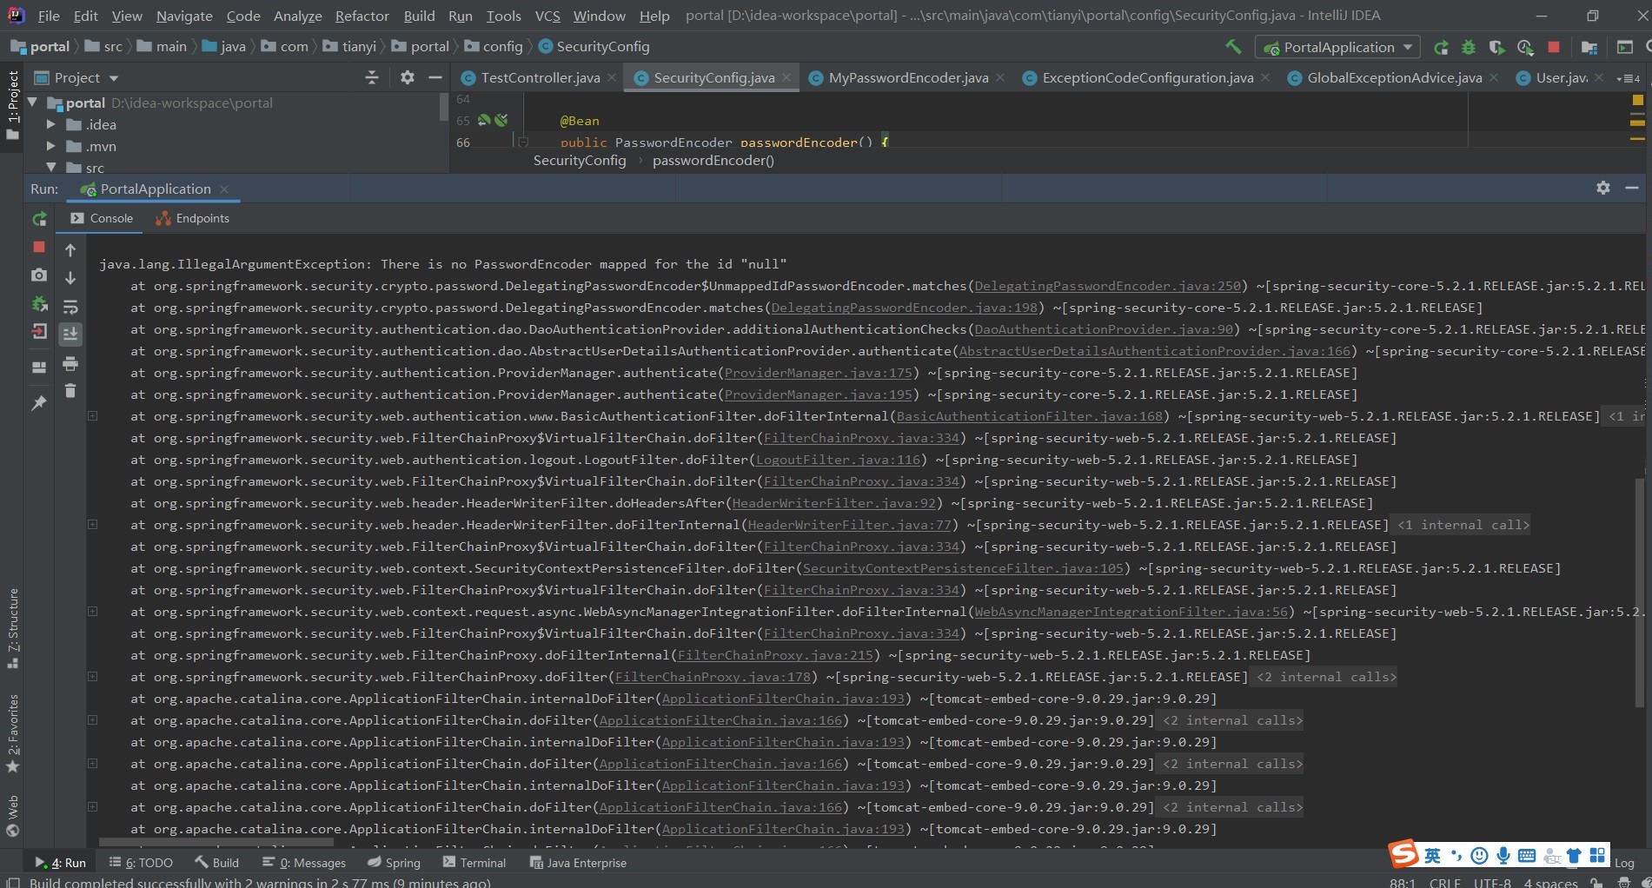Click config breadcrumb in navigation bar

(x=494, y=46)
